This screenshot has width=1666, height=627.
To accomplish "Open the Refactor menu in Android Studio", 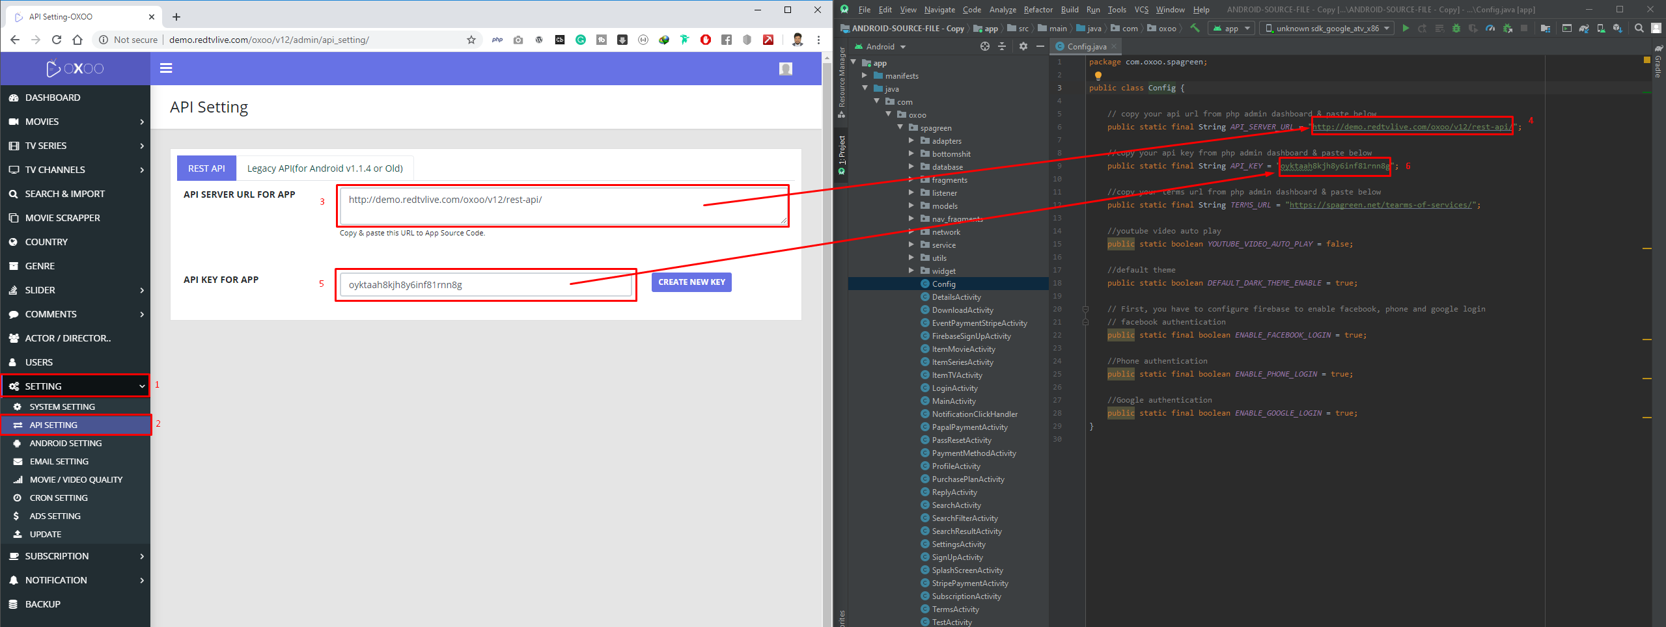I will click(1038, 9).
